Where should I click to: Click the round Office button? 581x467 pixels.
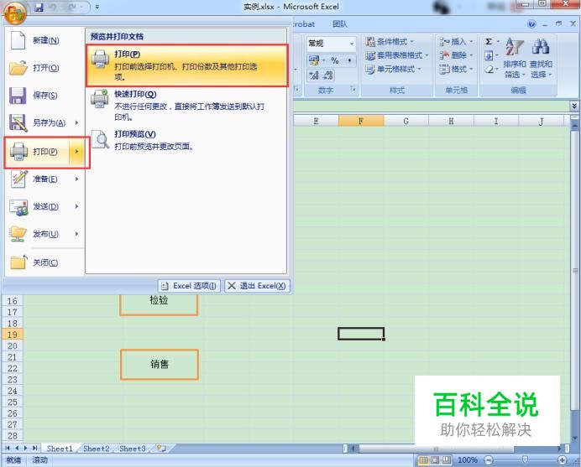(x=15, y=13)
